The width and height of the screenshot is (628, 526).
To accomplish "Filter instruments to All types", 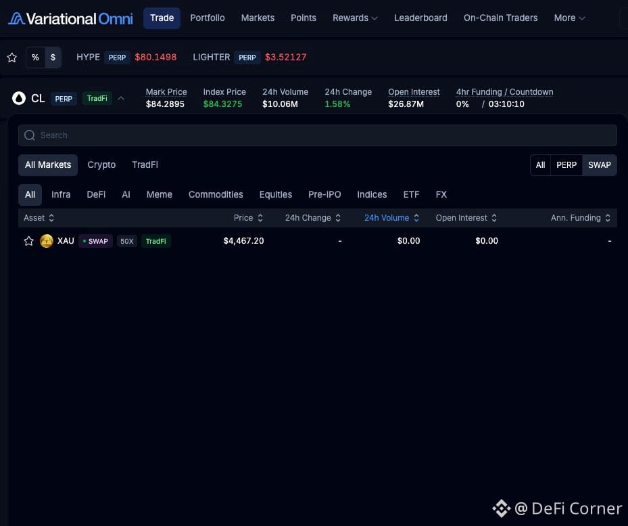I will (540, 165).
